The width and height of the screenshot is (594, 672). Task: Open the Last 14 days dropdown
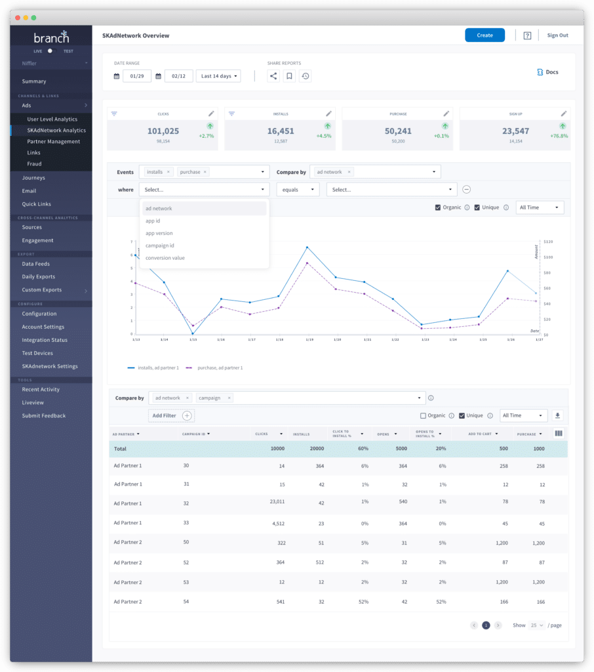click(217, 75)
